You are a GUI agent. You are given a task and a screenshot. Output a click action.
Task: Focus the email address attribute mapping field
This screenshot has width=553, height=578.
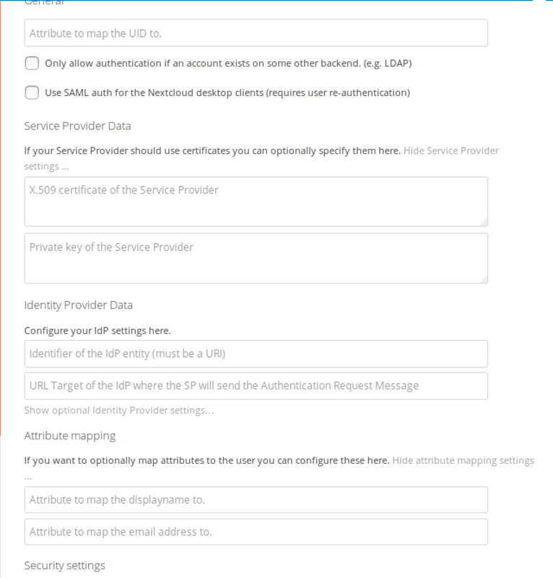[x=256, y=532]
